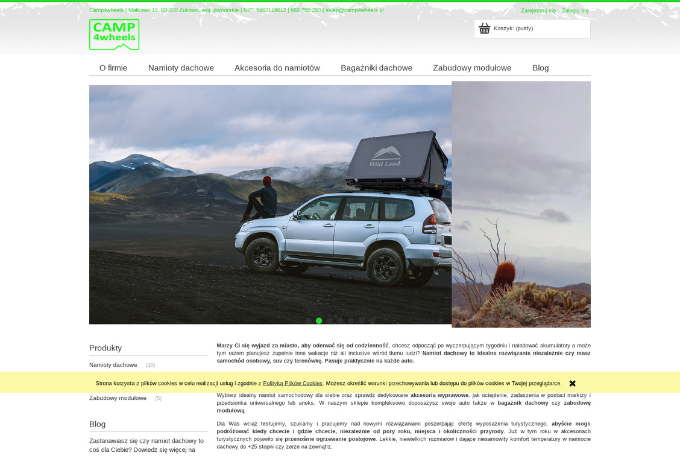Open blog teaser 'Zastanawiasz się czy namiot dachowy'
Screen dimensions: 680x456
point(146,445)
